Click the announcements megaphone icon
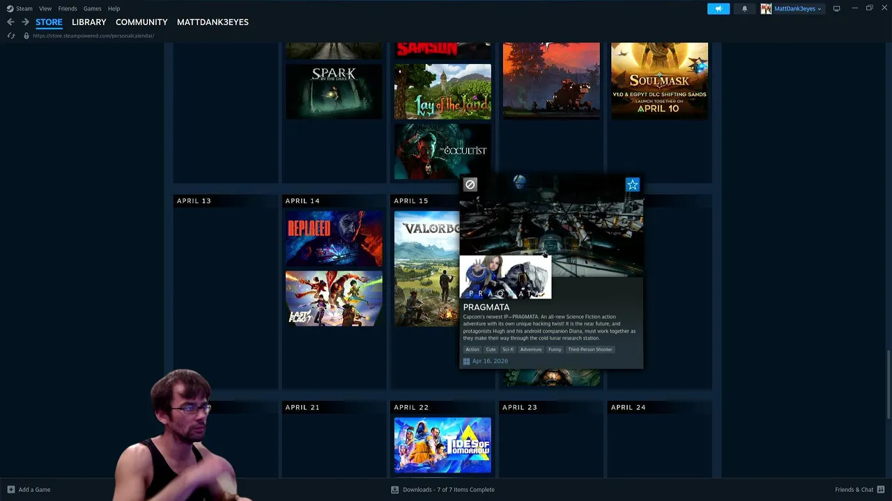Screen dimensions: 892x501 point(718,8)
